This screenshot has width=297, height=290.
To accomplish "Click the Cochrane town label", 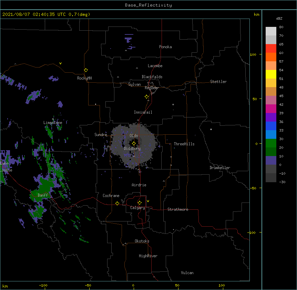I will [111, 196].
